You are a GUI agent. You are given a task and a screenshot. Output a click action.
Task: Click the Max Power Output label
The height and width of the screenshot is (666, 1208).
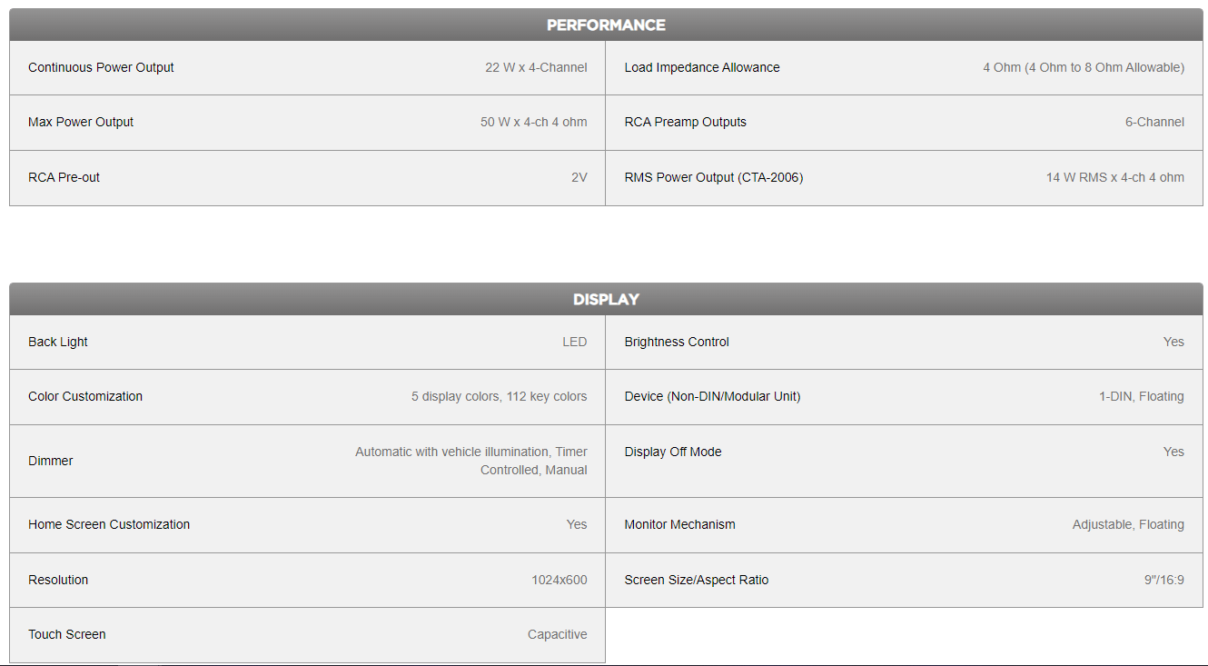[x=81, y=123]
